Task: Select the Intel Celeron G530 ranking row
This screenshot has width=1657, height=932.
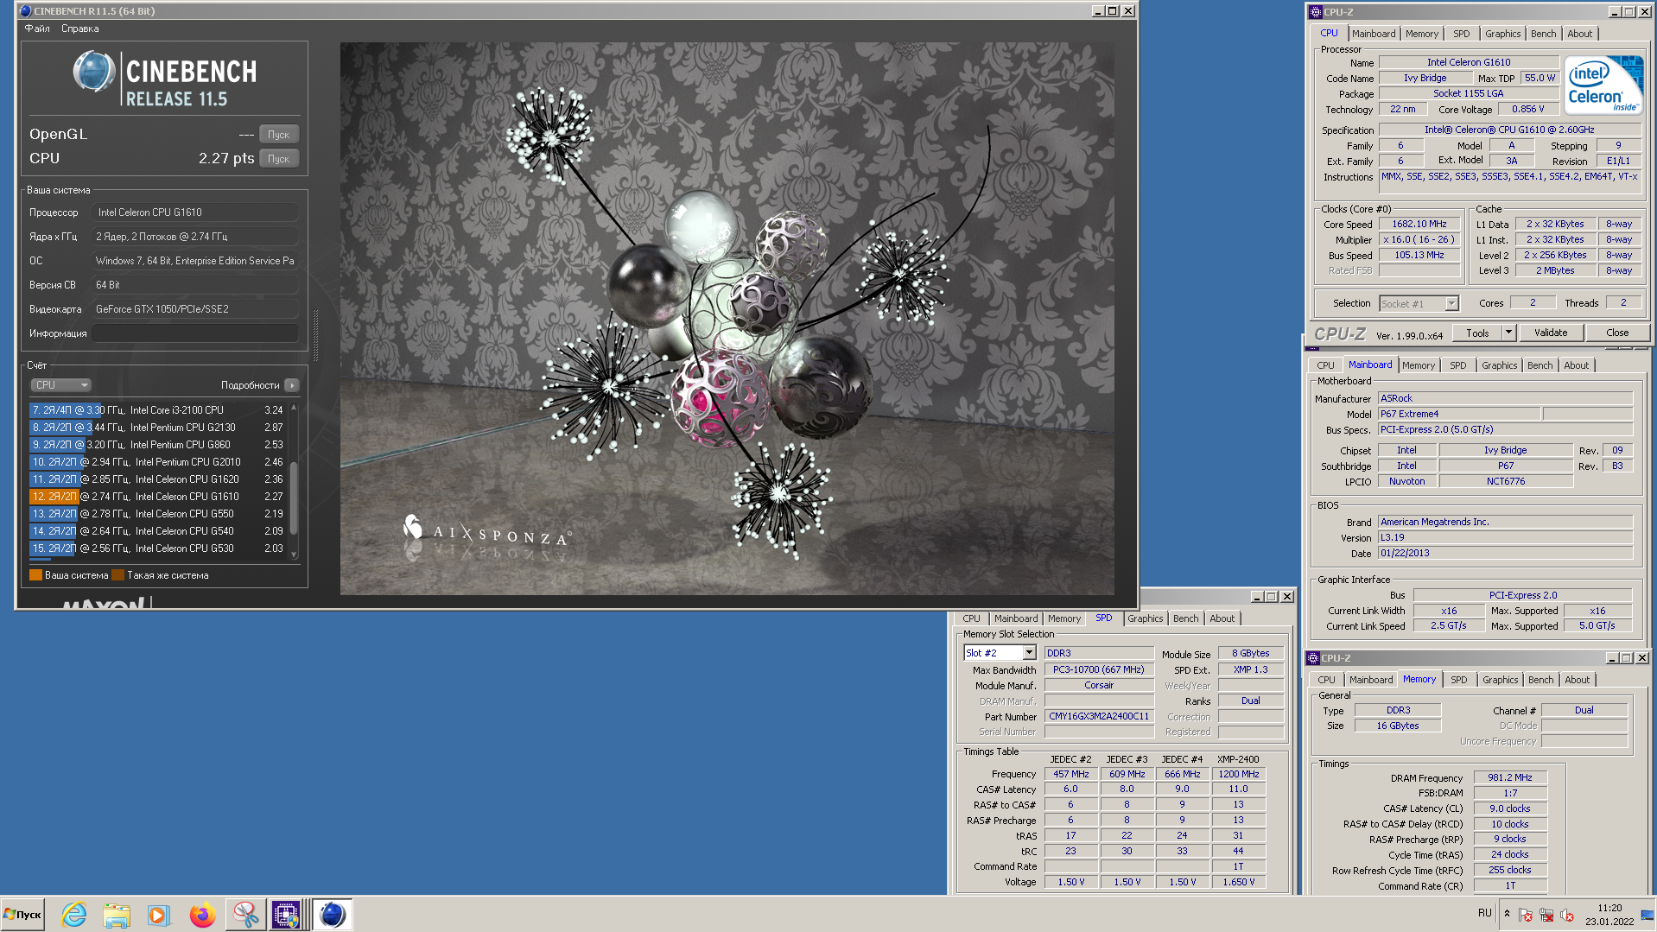Action: 156,548
